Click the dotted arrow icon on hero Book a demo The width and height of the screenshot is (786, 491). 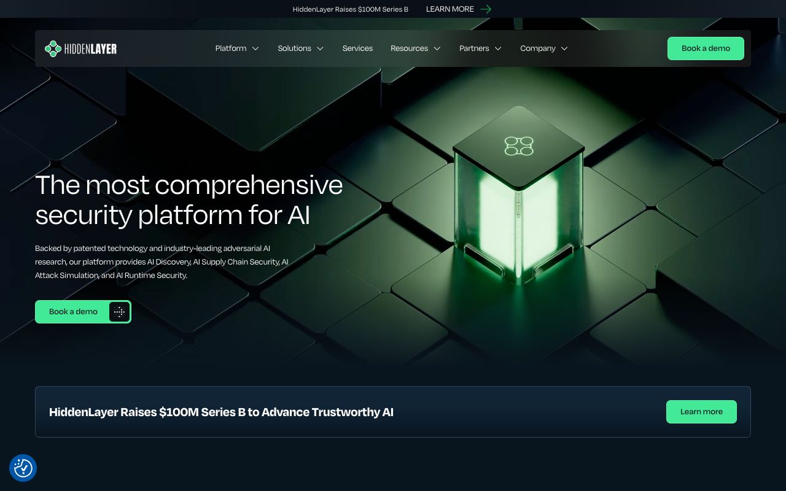tap(119, 312)
